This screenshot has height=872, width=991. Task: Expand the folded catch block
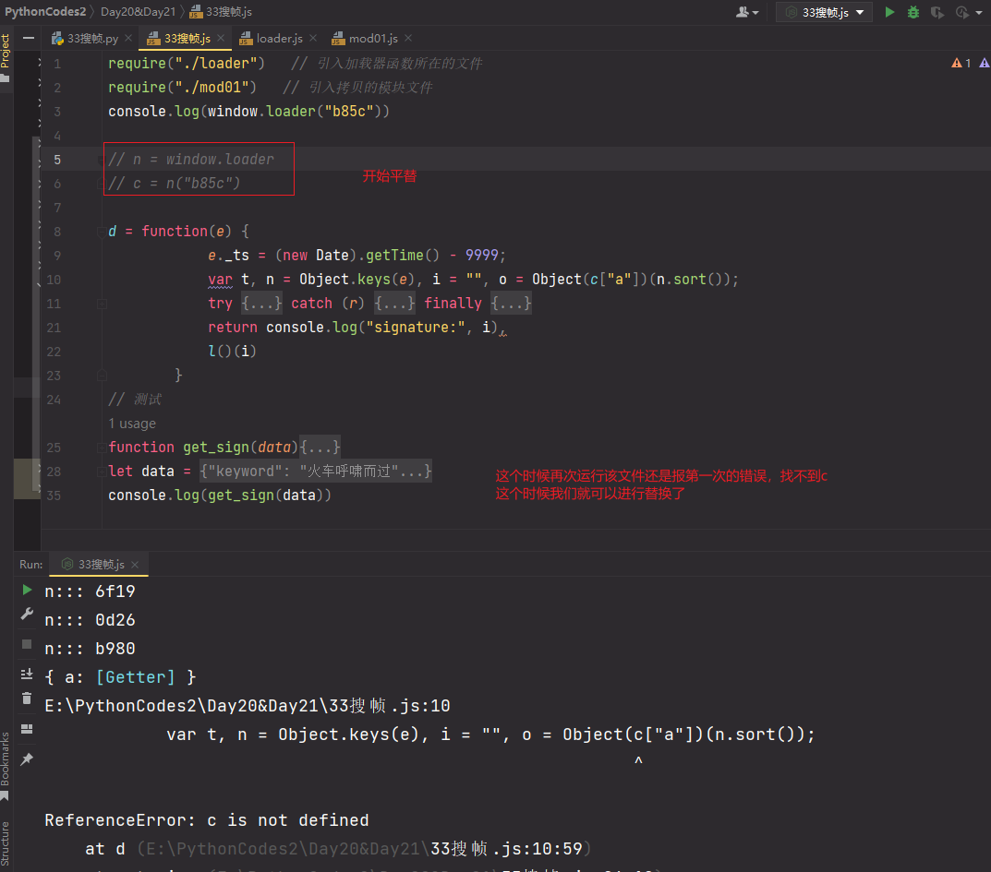pyautogui.click(x=394, y=304)
